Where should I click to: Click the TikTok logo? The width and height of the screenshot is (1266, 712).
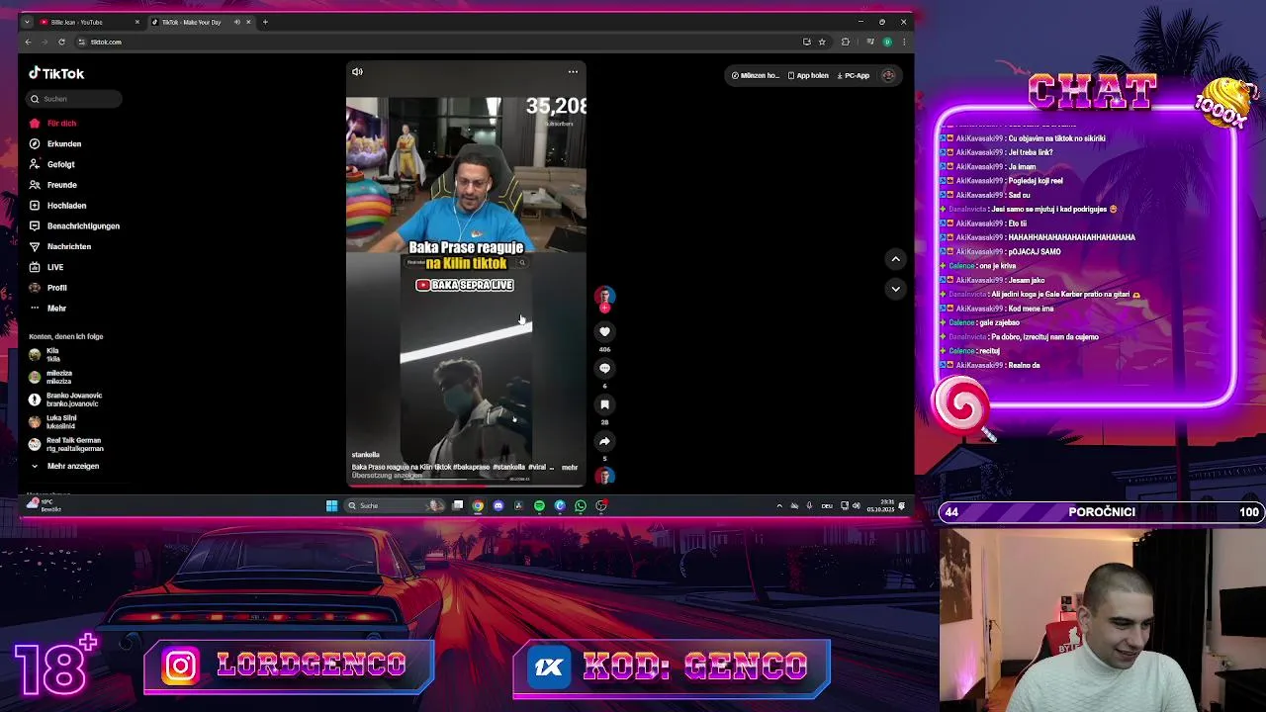click(56, 73)
